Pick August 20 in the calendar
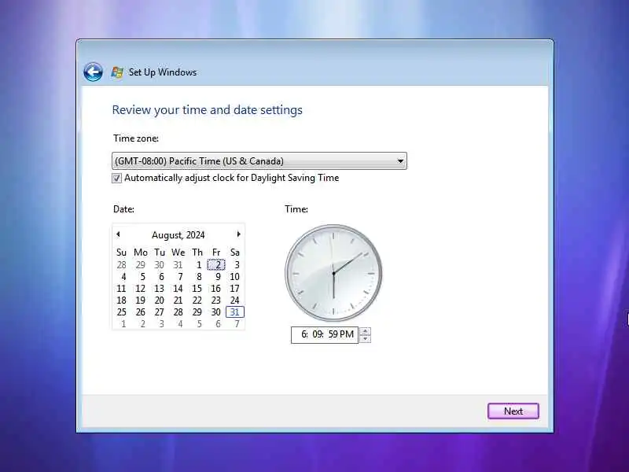 click(x=160, y=301)
